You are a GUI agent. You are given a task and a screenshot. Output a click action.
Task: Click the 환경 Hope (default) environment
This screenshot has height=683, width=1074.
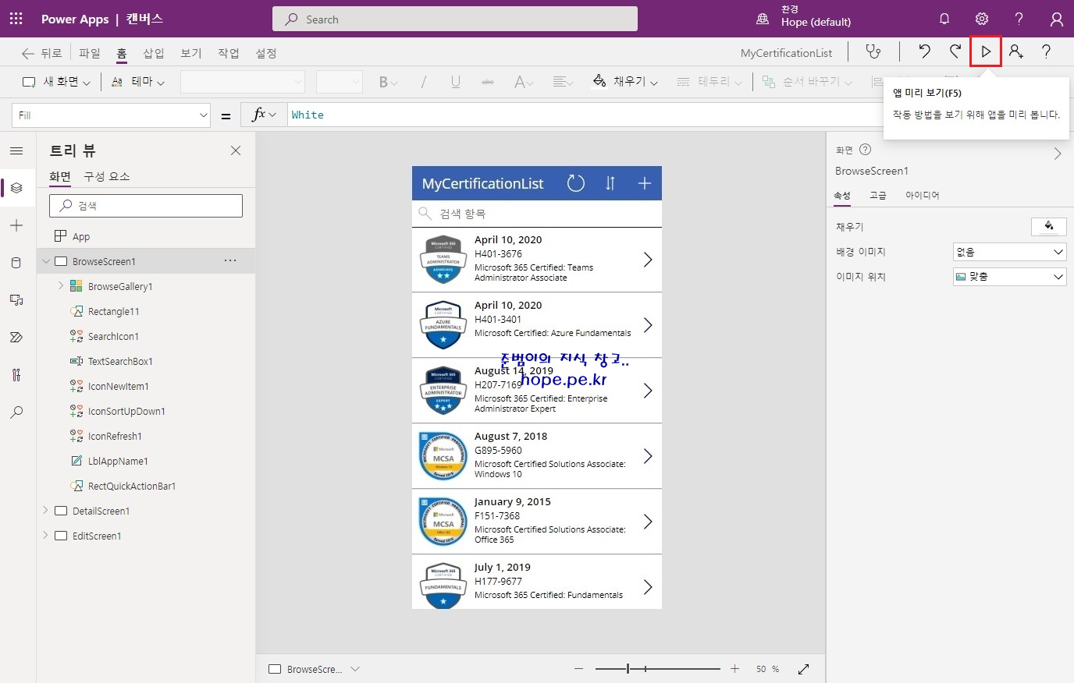tap(804, 16)
